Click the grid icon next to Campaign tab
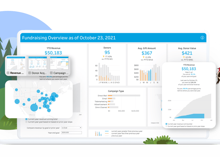This screenshot has width=220, height=157. [x=51, y=73]
